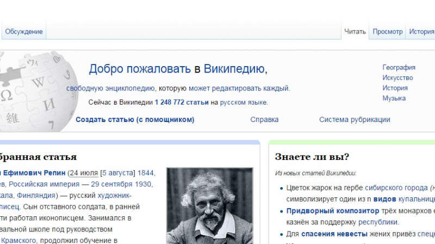Open the Просмотр tab

pyautogui.click(x=387, y=31)
